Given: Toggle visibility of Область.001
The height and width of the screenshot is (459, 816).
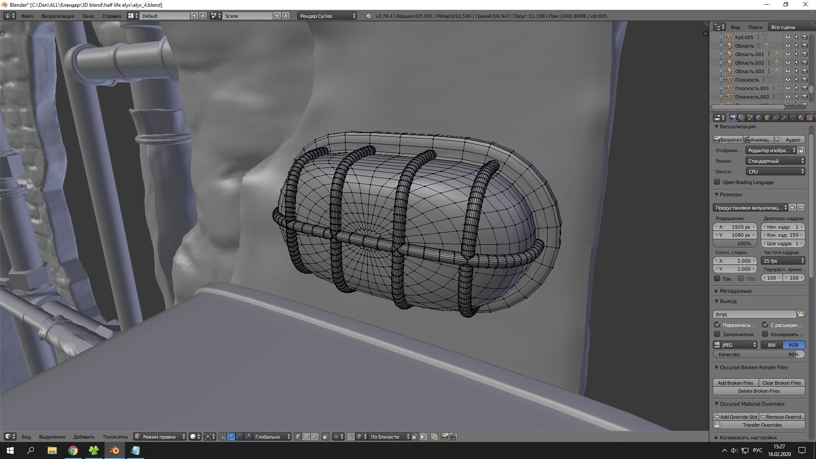Looking at the screenshot, I should [788, 54].
